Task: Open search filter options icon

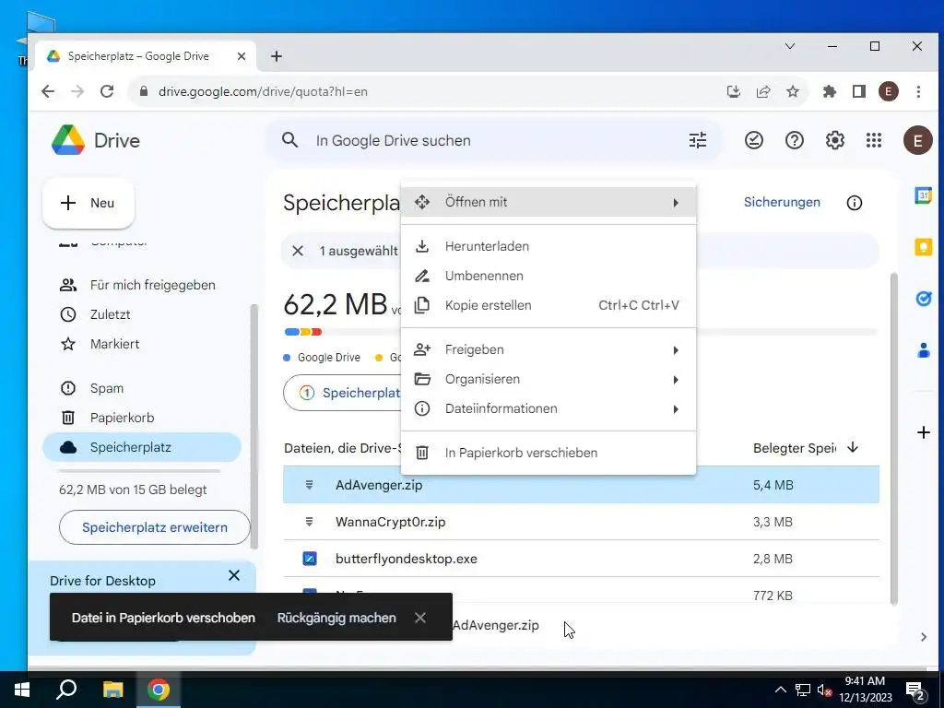Action: 698,140
